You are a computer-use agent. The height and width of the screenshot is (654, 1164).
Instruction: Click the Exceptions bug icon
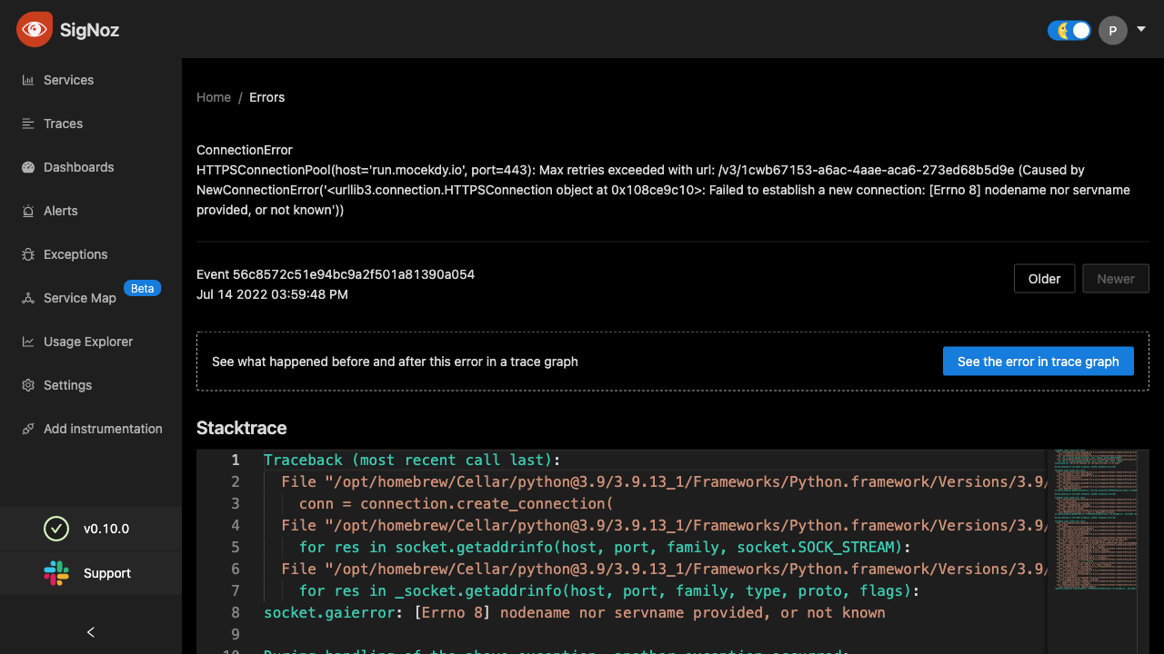[x=28, y=254]
